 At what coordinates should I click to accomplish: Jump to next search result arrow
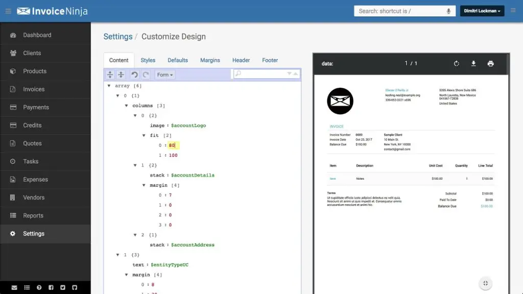click(289, 73)
